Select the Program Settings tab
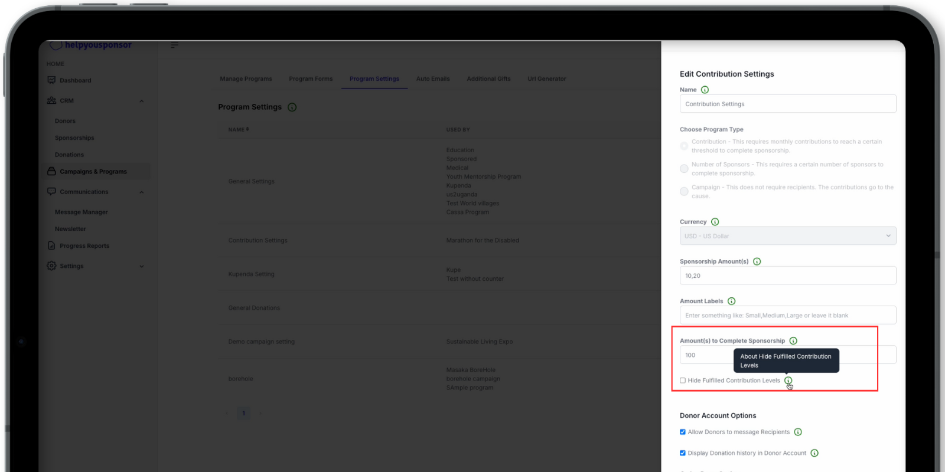945x472 pixels. click(374, 78)
